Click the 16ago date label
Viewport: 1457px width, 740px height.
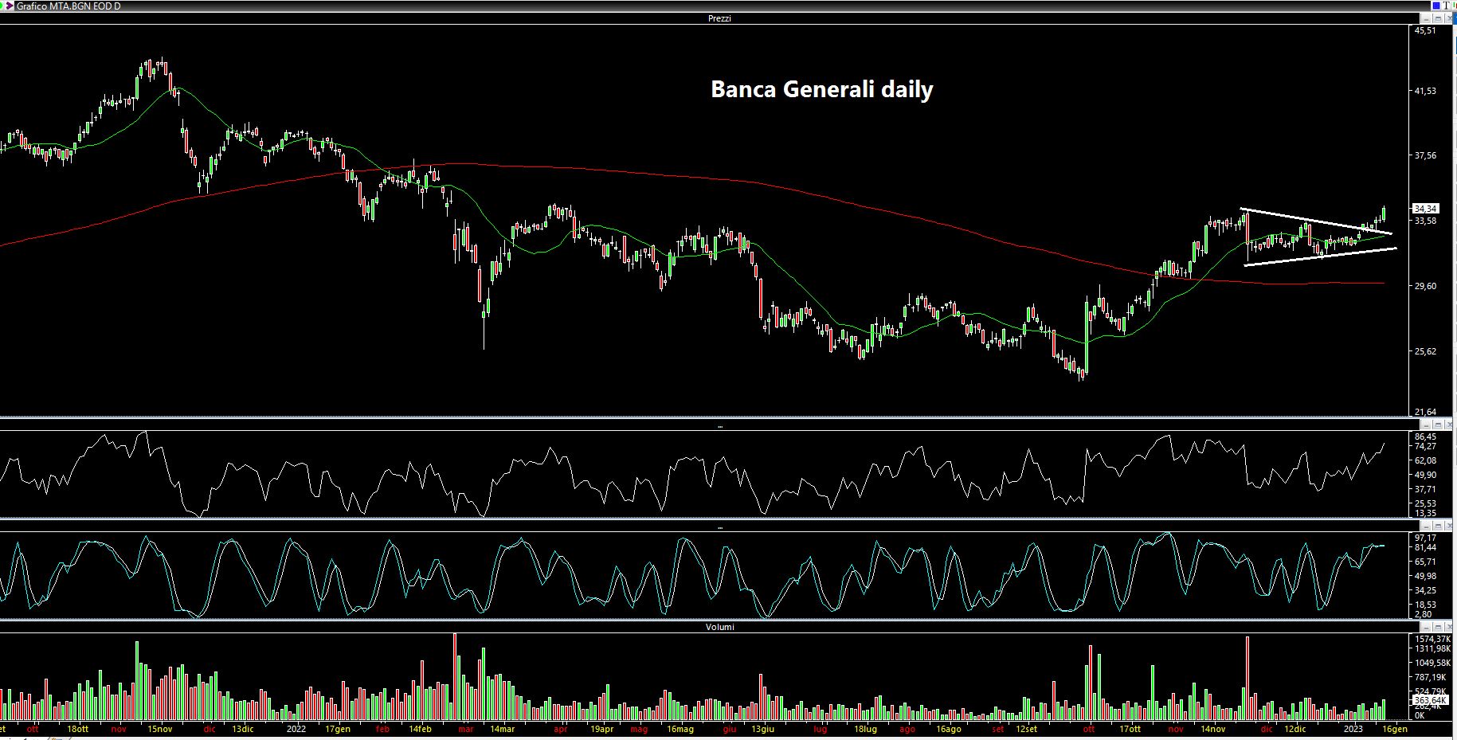click(x=948, y=729)
